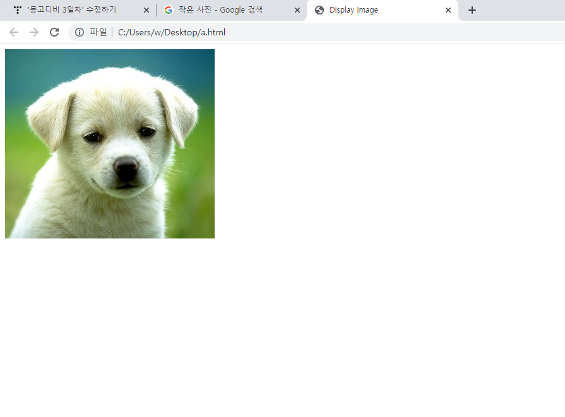Close the 작은 사진 - Google 검색 tab

coord(297,10)
